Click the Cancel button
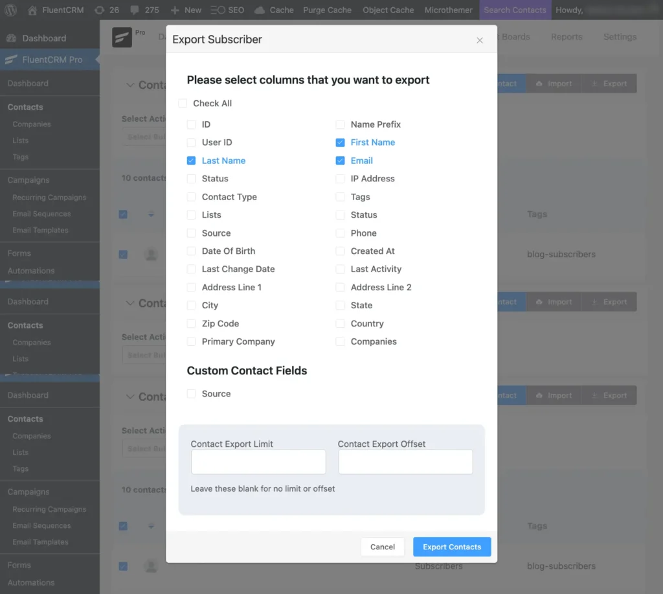Image resolution: width=663 pixels, height=594 pixels. tap(382, 547)
